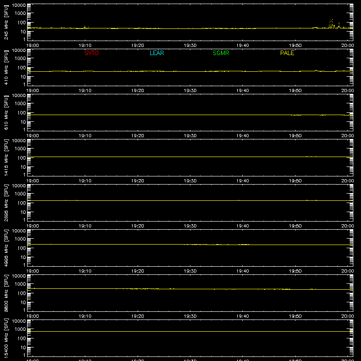Click the 10 tick label on the 1415 MHz plot
Image resolution: width=361 pixels, height=361 pixels.
[x=23, y=167]
